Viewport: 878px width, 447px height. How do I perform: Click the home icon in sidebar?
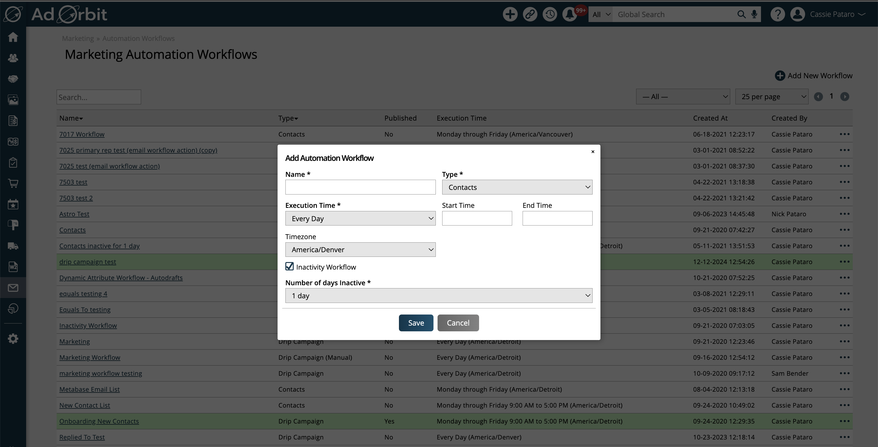(13, 37)
